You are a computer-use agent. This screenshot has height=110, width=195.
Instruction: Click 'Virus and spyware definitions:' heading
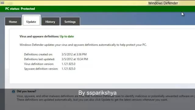[39, 36]
